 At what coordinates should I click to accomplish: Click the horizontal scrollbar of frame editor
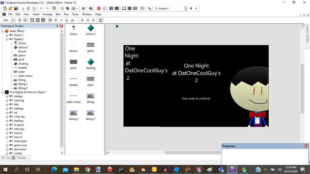click(193, 152)
